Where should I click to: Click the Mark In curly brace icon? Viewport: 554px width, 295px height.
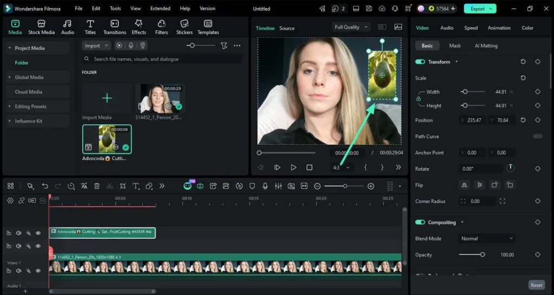(x=366, y=167)
